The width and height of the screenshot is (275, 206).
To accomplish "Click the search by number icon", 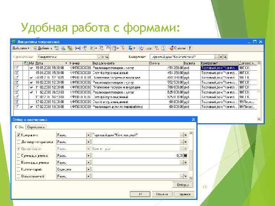I will 85,48.
